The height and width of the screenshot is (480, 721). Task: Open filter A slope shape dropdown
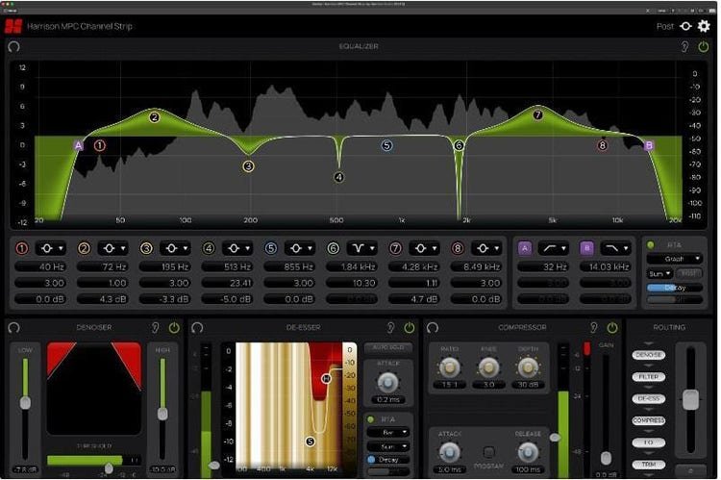click(554, 248)
